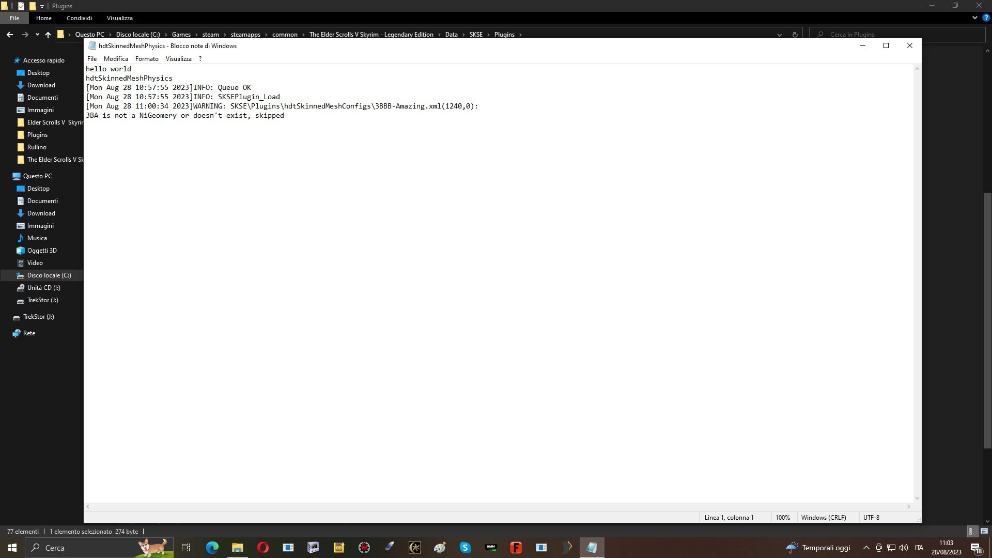Open Download under Accesso rapido
The height and width of the screenshot is (558, 992).
41,85
